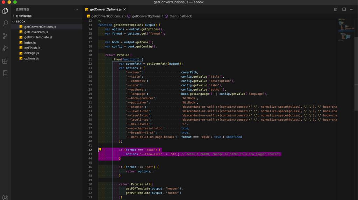
Task: Click the code minimap overview
Action: [x=346, y=30]
